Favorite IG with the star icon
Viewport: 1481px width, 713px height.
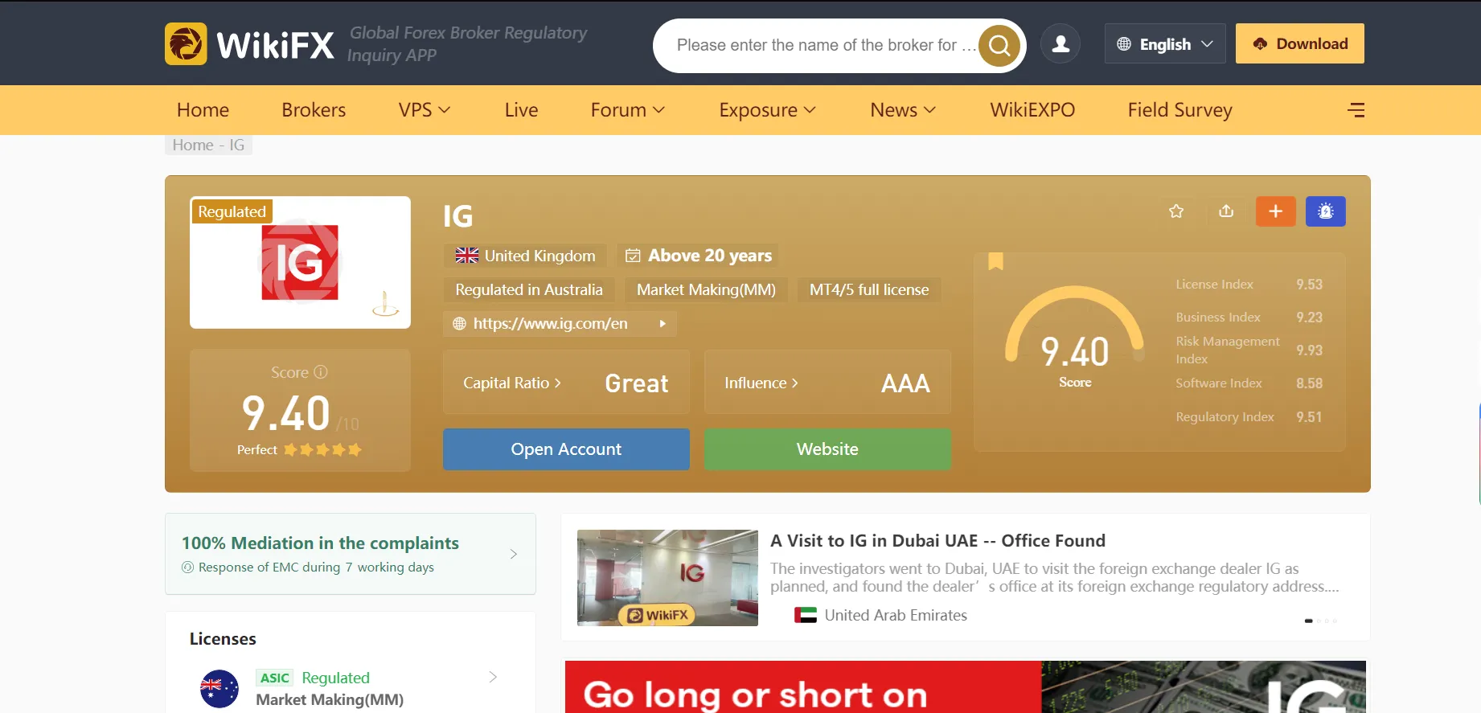click(x=1176, y=211)
